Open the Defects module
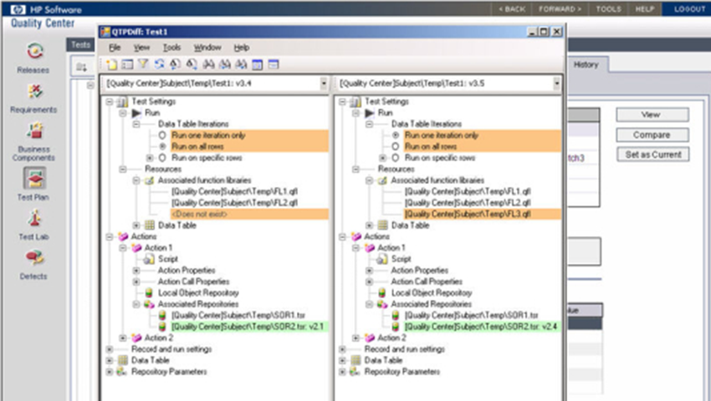Image resolution: width=711 pixels, height=401 pixels. pyautogui.click(x=33, y=259)
